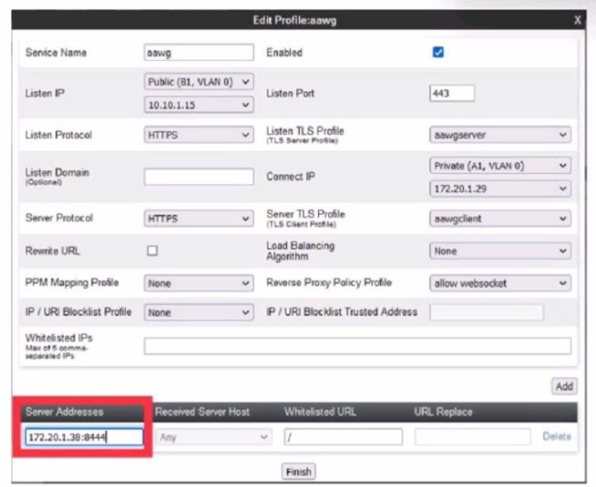Focus the Whitelisted IPs input box
This screenshot has height=487, width=596.
coord(357,346)
